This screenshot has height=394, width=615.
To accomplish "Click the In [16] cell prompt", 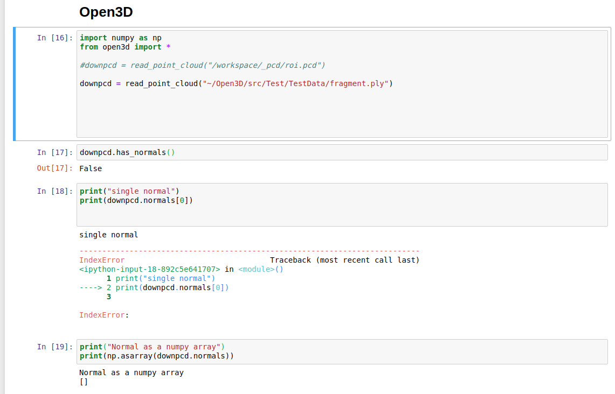I will pyautogui.click(x=52, y=38).
